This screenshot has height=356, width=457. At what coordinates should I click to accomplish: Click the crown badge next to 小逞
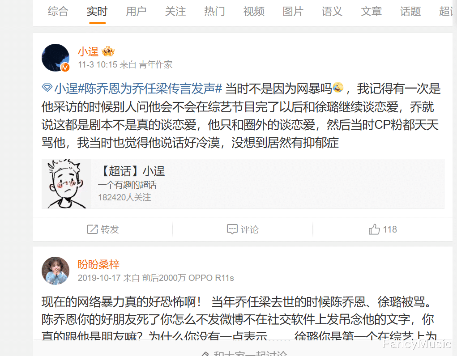[x=108, y=51]
